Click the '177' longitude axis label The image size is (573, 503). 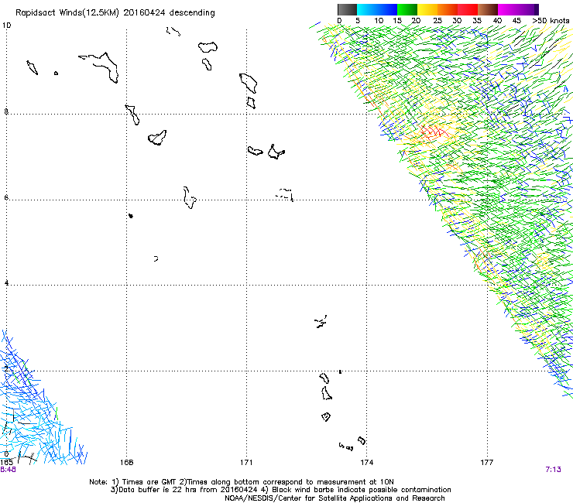[x=487, y=463]
